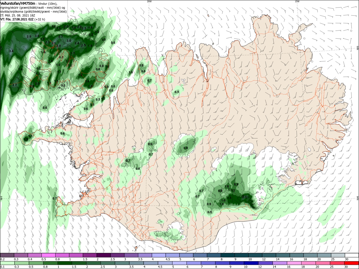Click the 'rigning/skúrir' legend description line
Image resolution: width=359 pixels, height=269 pixels.
33,8
